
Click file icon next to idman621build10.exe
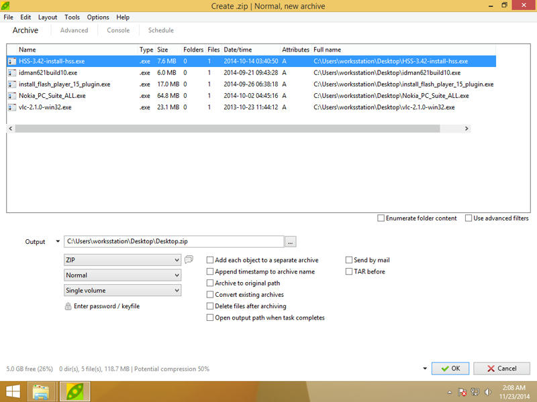tap(12, 73)
